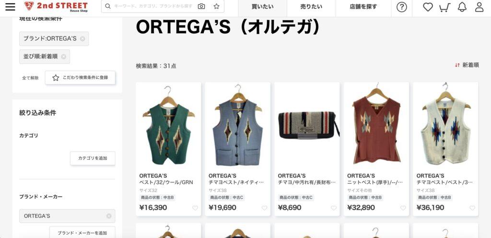
Task: Remove the ブランド:ORTEGA'S filter chip
Action: tap(82, 39)
